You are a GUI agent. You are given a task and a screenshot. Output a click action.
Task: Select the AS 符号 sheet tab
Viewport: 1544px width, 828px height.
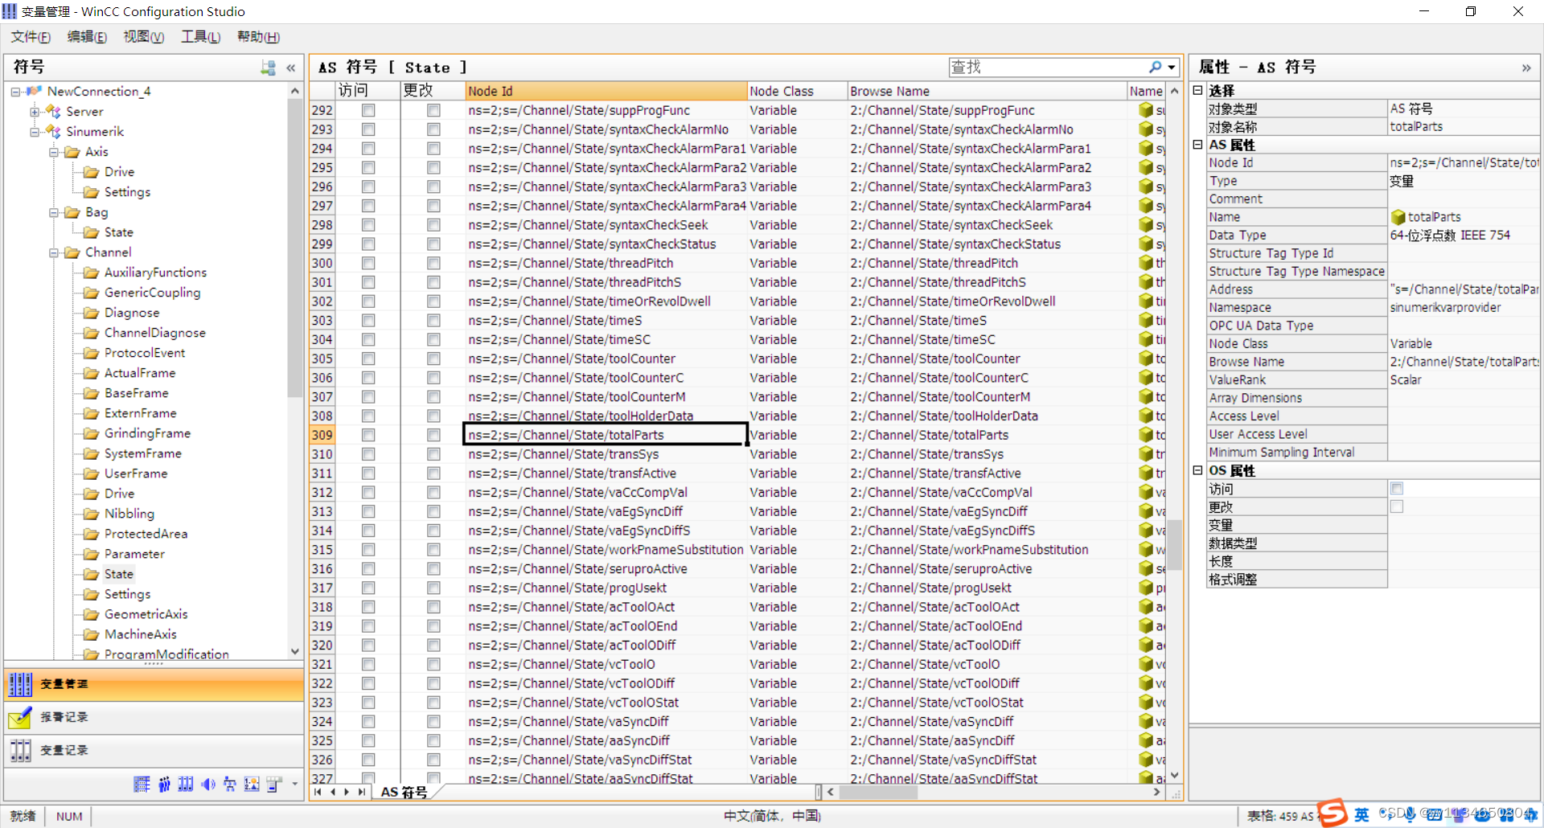tap(404, 792)
